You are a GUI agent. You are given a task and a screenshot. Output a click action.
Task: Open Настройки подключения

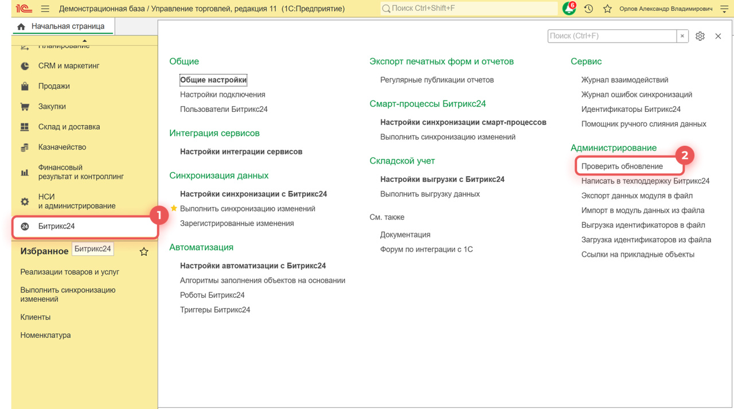point(222,95)
